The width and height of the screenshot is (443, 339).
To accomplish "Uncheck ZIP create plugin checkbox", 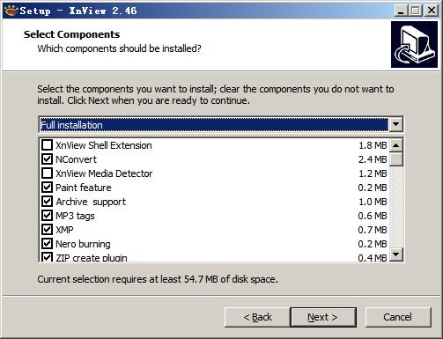I will point(47,257).
